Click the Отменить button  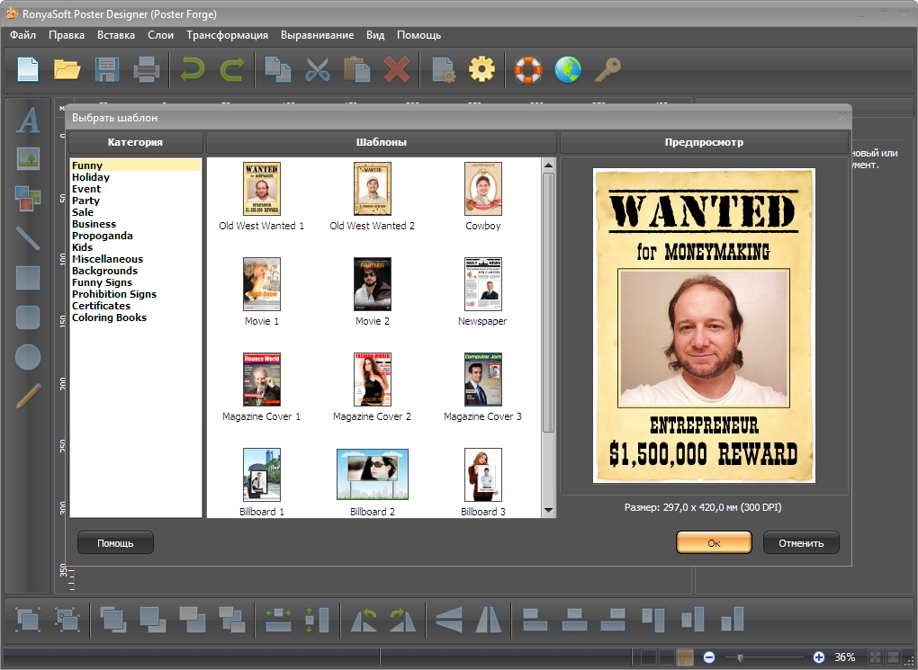point(800,542)
